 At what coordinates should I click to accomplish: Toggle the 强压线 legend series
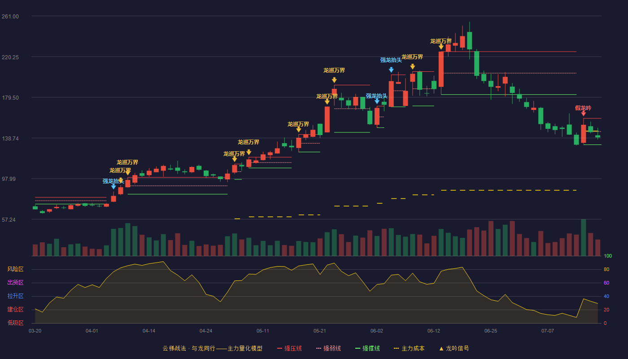tap(289, 348)
